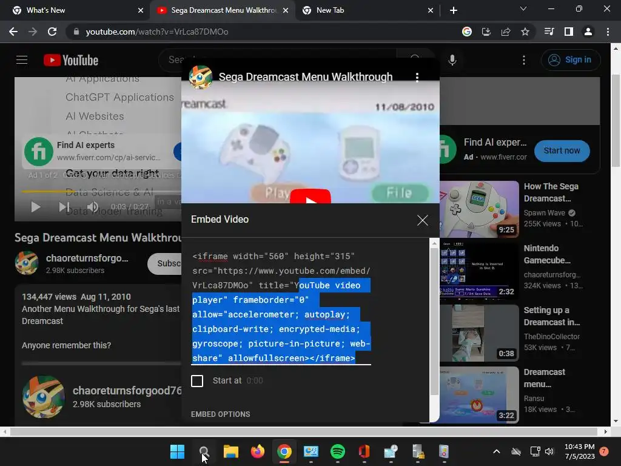Click Nintendo Gamecube video title
This screenshot has height=466, width=621.
point(547,254)
